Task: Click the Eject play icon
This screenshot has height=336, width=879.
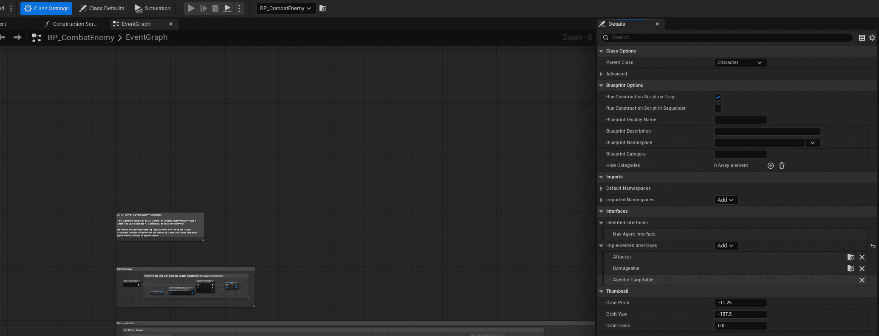Action: [x=227, y=8]
